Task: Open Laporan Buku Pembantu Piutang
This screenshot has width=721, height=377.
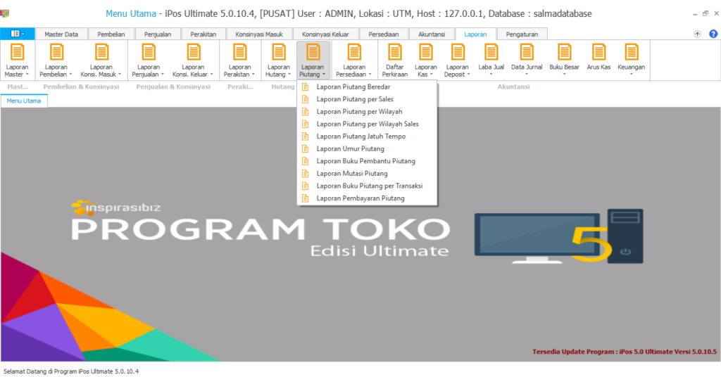Action: [367, 161]
